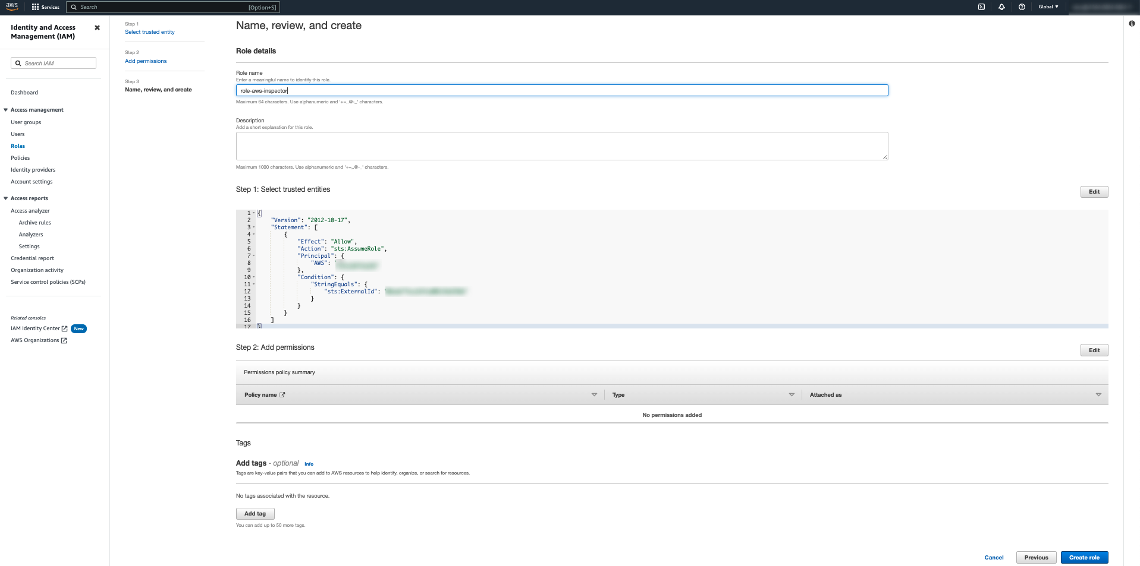
Task: Open the notifications bell
Action: [x=1001, y=7]
